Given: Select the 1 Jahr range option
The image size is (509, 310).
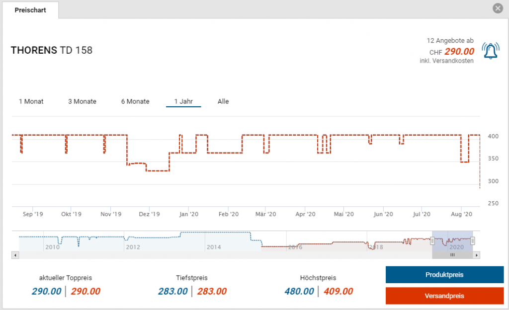Looking at the screenshot, I should [183, 101].
